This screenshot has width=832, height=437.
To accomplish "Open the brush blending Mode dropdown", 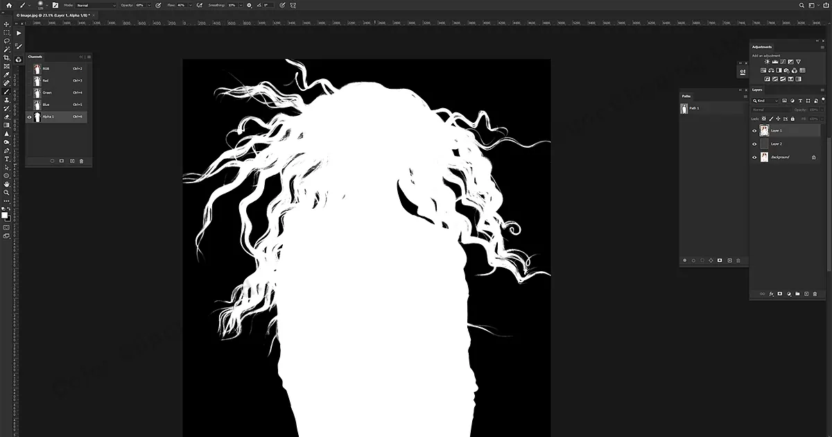I will (x=96, y=5).
